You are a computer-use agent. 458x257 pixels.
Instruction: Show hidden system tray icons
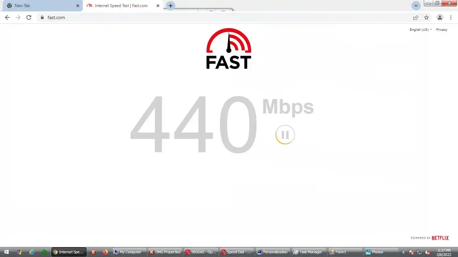click(x=403, y=252)
